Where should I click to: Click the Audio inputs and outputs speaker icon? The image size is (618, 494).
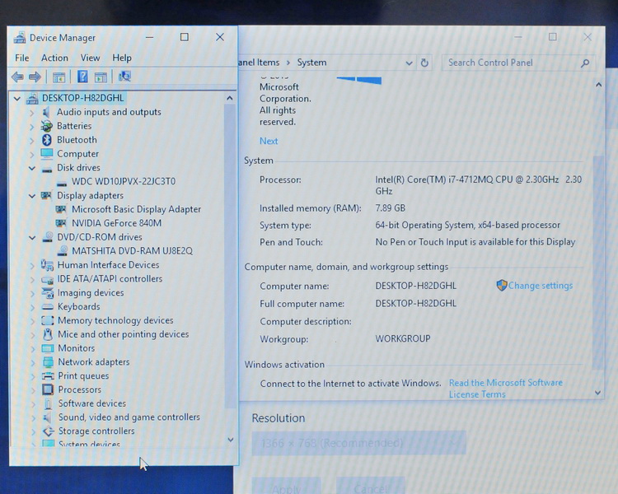pos(47,112)
